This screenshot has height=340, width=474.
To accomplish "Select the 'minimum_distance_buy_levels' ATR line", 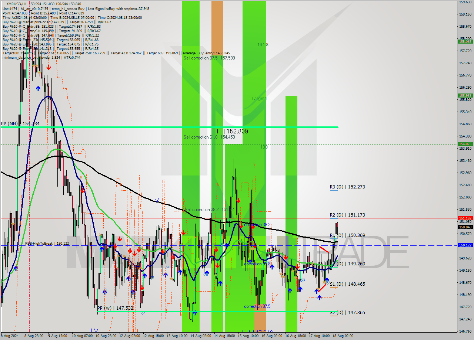I will coord(41,58).
